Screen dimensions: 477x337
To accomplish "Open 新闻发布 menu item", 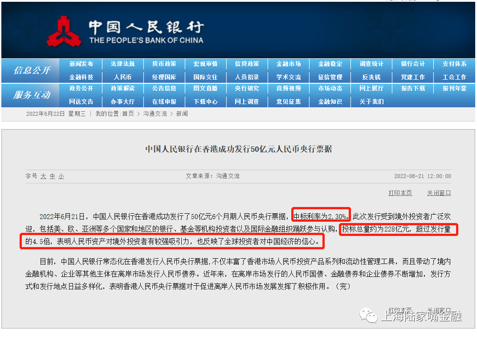I will click(x=81, y=64).
